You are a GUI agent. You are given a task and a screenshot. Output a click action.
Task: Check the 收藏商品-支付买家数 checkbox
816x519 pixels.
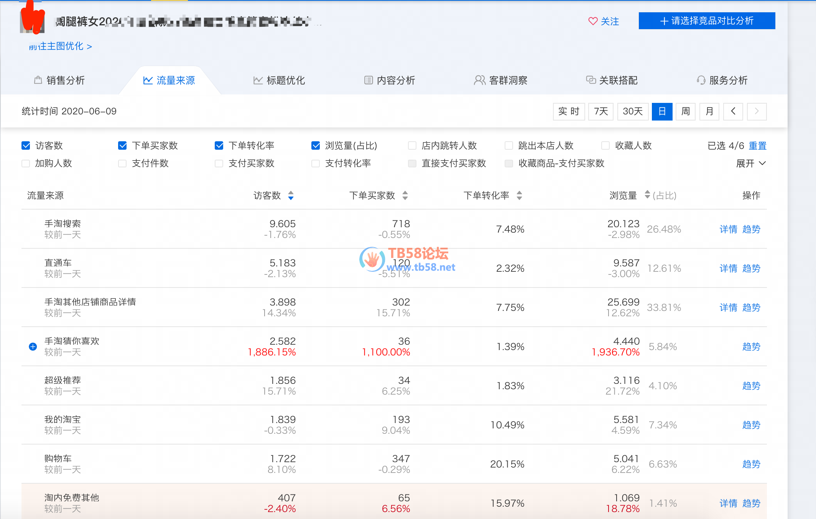[509, 164]
